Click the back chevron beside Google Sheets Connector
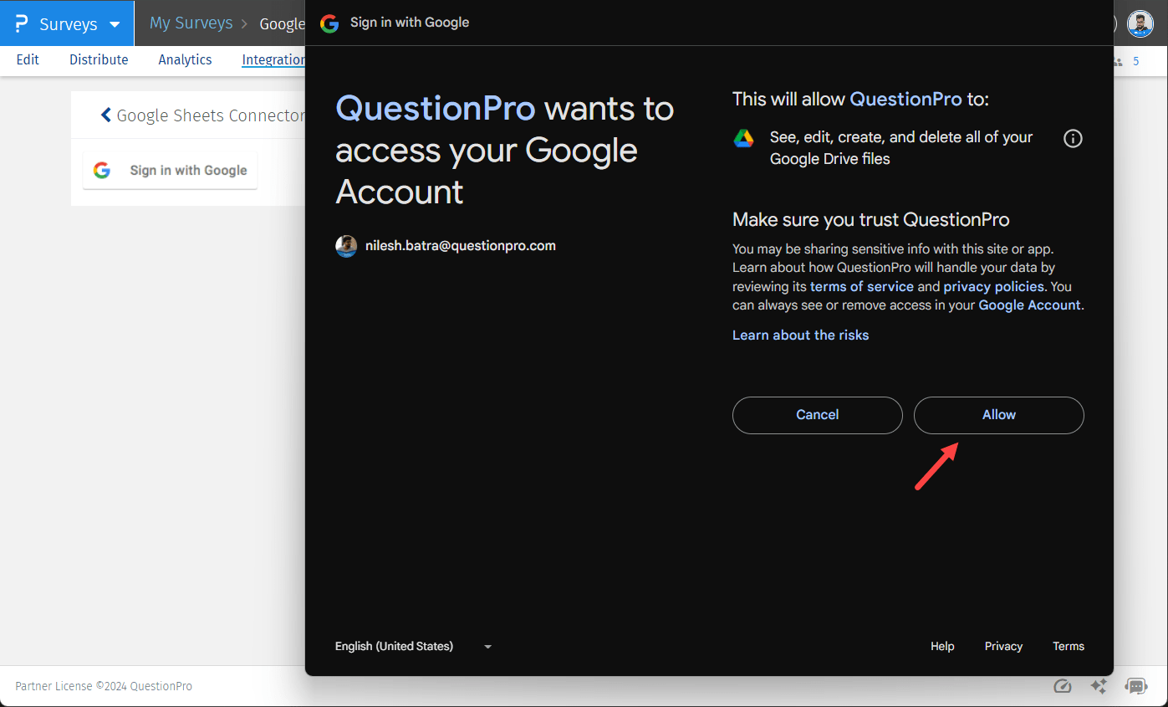 point(106,115)
